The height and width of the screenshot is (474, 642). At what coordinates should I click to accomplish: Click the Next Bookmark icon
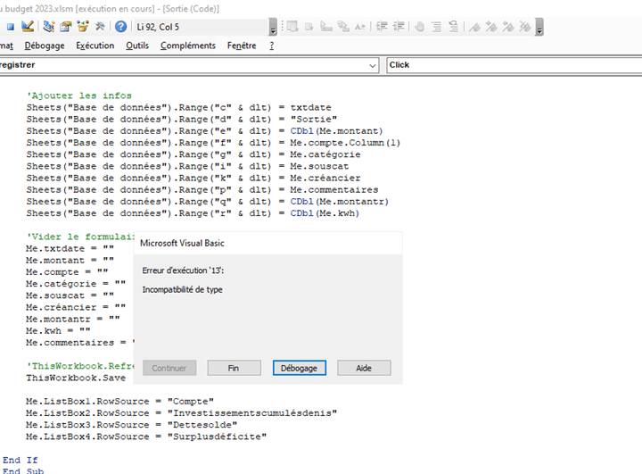[491, 27]
